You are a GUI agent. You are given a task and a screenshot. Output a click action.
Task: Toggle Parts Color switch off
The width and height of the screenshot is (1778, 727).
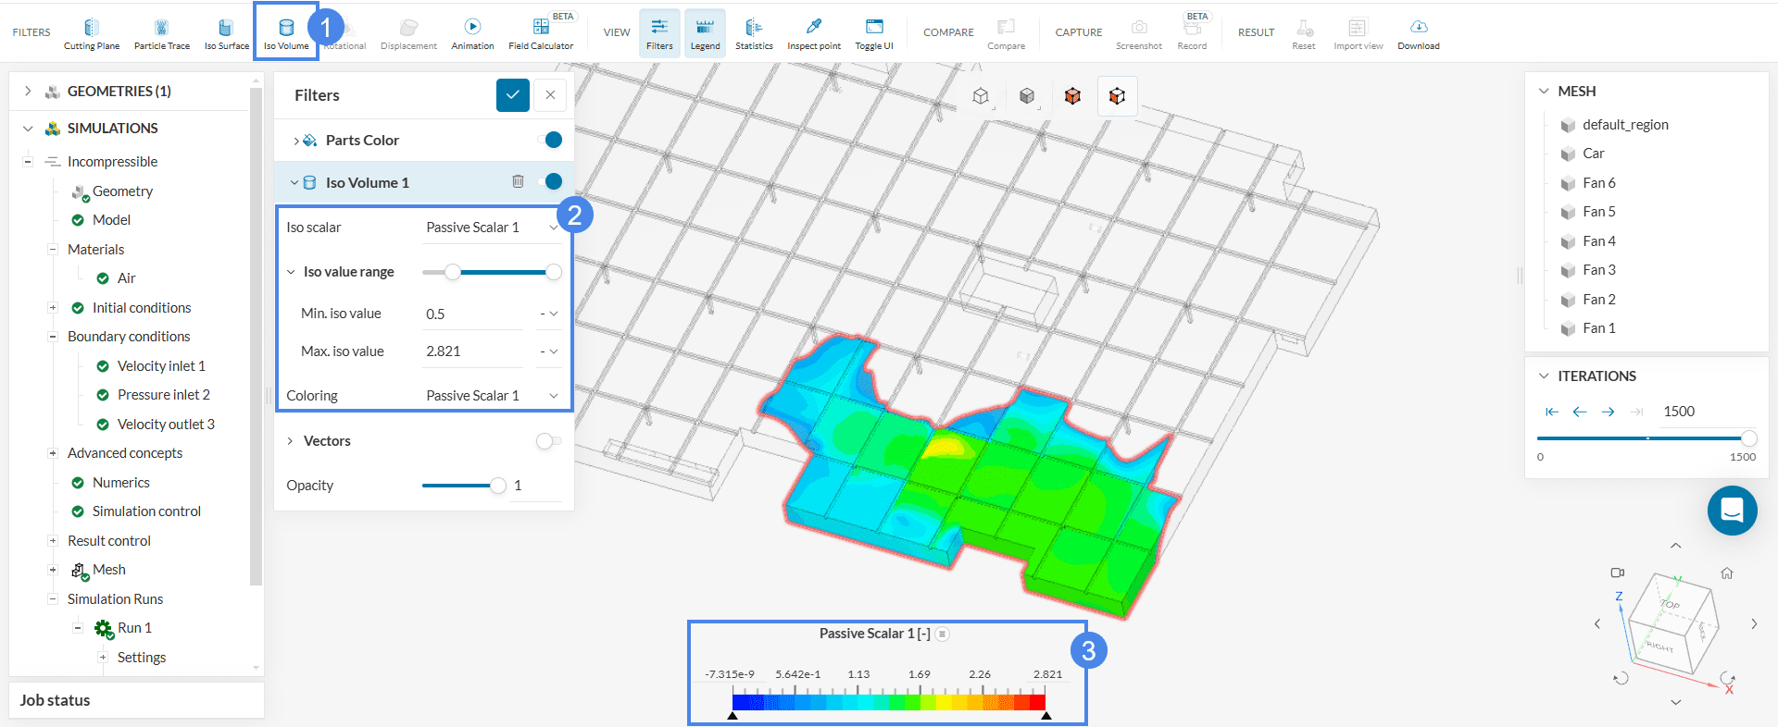pyautogui.click(x=550, y=140)
